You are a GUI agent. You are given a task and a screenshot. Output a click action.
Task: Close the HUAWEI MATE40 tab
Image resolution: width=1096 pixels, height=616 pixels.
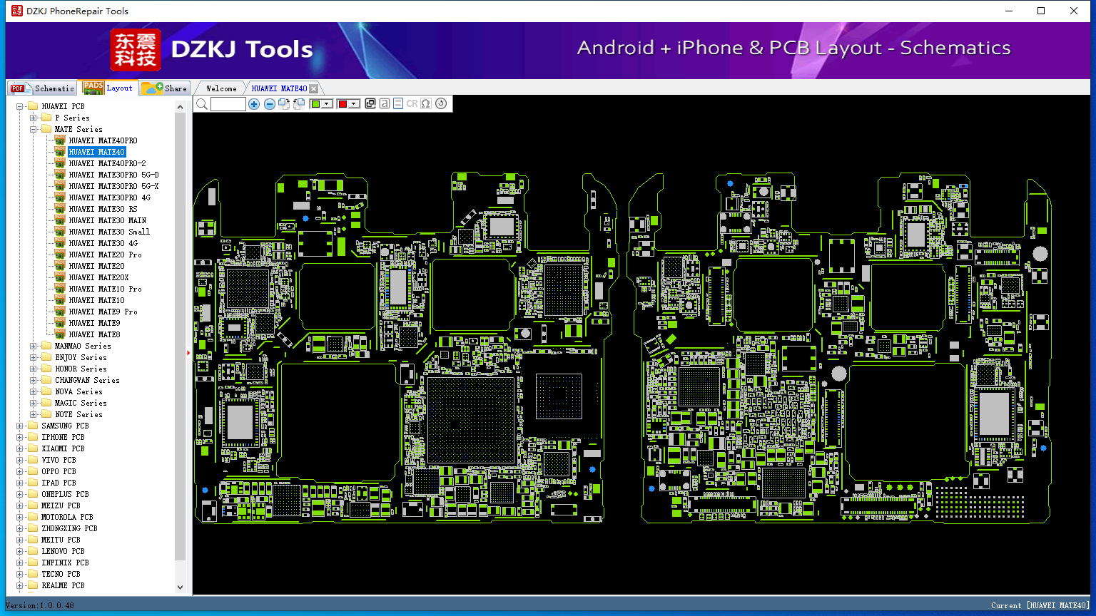[x=313, y=89]
